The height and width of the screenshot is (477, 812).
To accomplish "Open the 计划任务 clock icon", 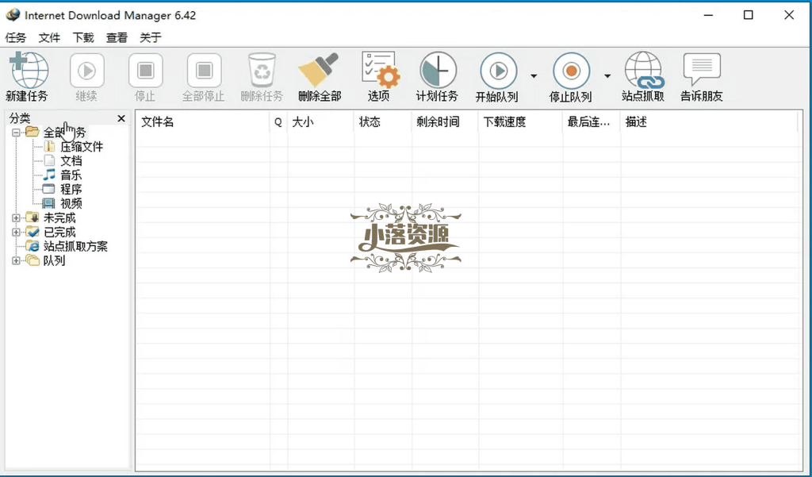I will pos(438,70).
